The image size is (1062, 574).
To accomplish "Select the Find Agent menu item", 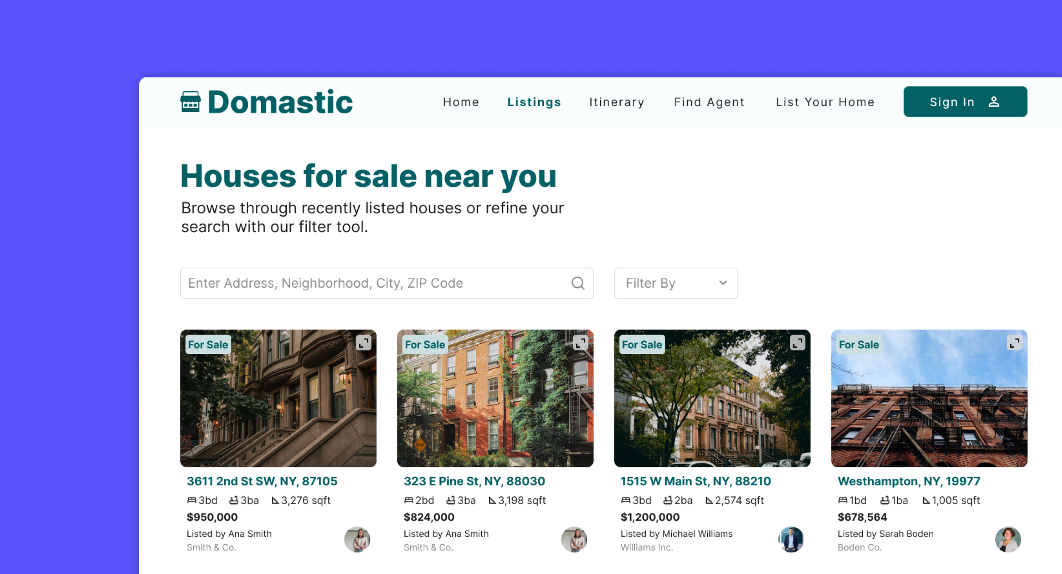I will [709, 102].
